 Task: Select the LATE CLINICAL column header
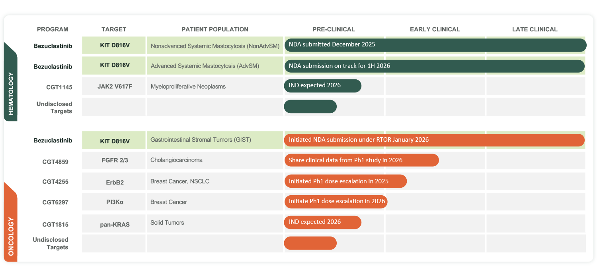[535, 29]
